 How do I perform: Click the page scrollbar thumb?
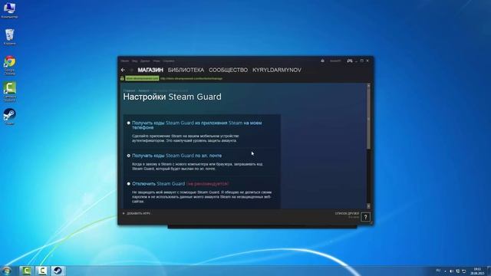point(368,118)
